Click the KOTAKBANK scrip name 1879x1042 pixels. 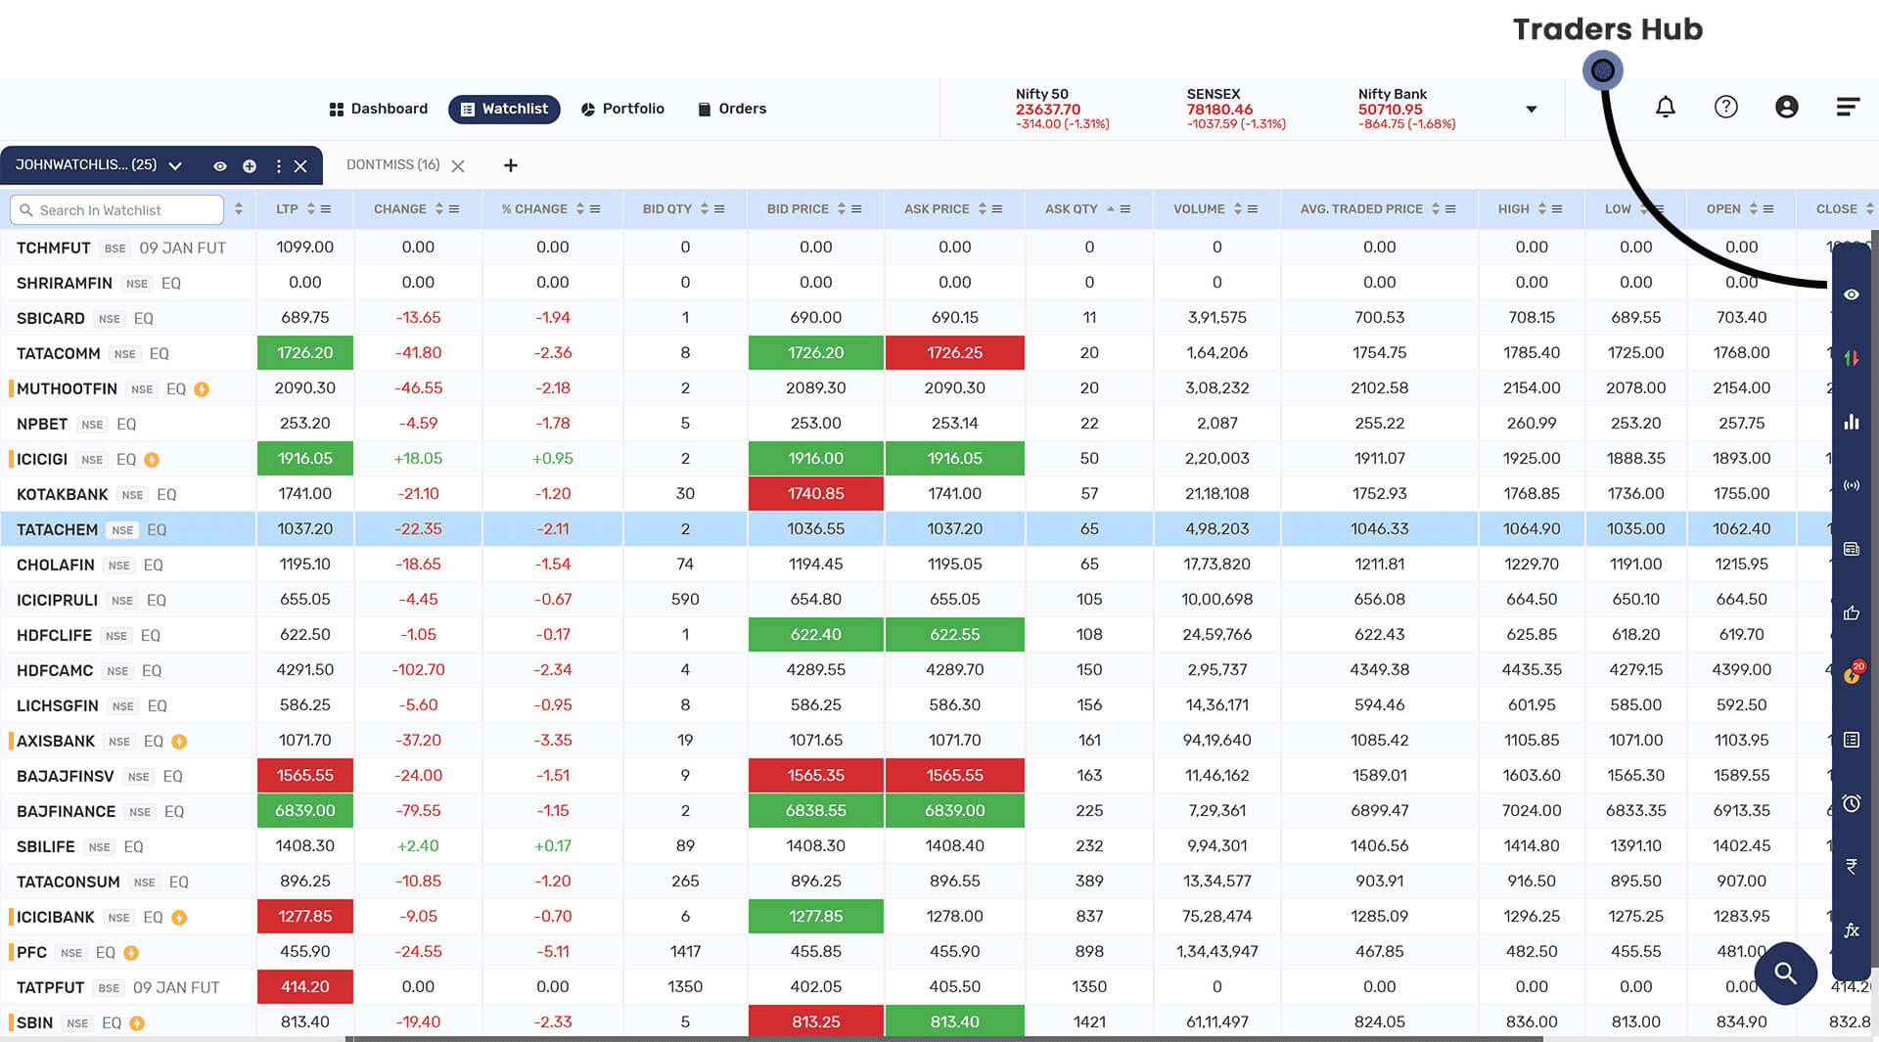tap(62, 494)
